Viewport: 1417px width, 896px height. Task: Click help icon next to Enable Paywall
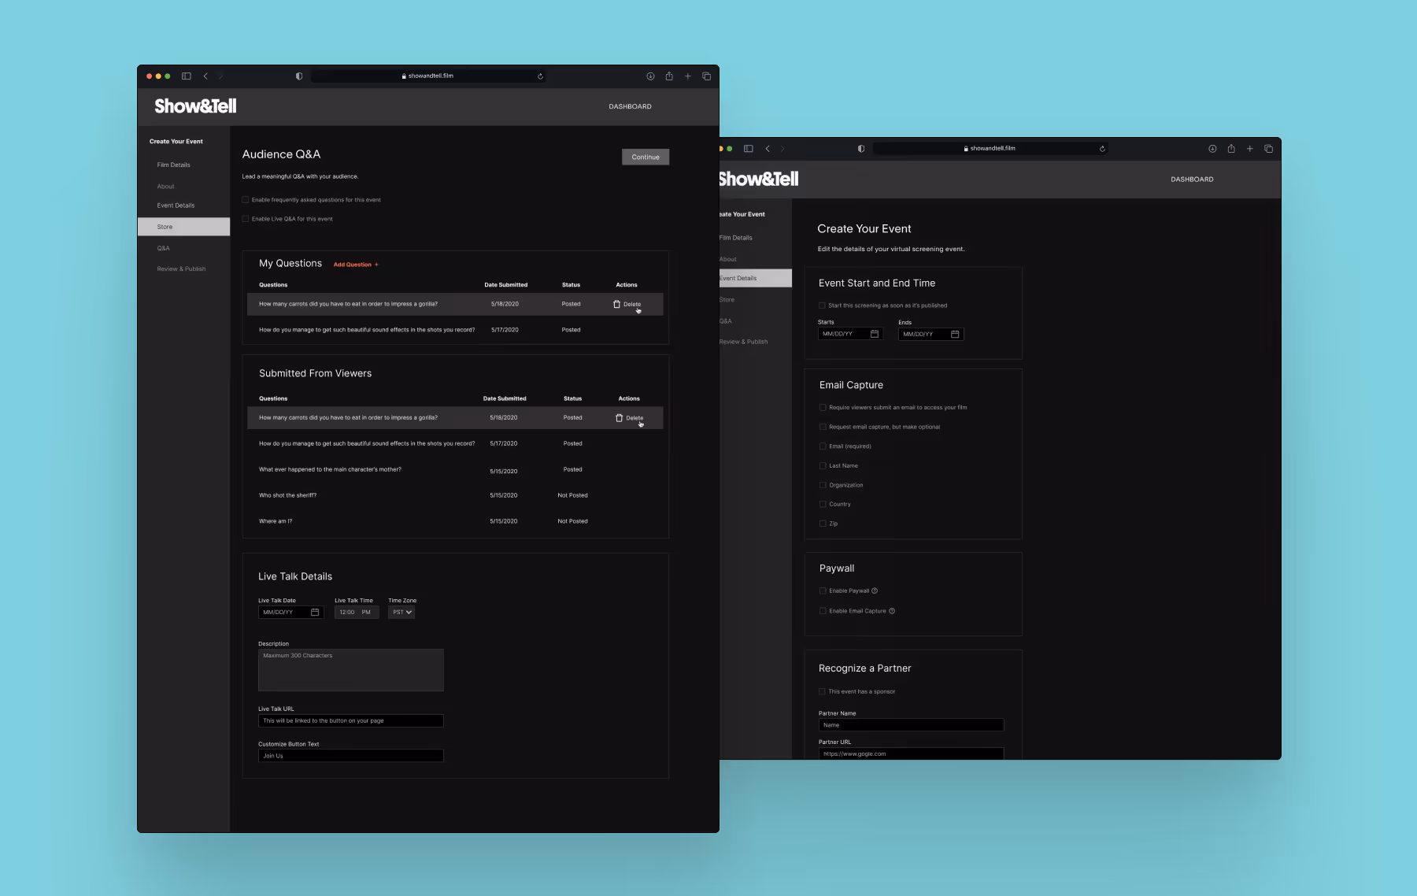pyautogui.click(x=875, y=591)
